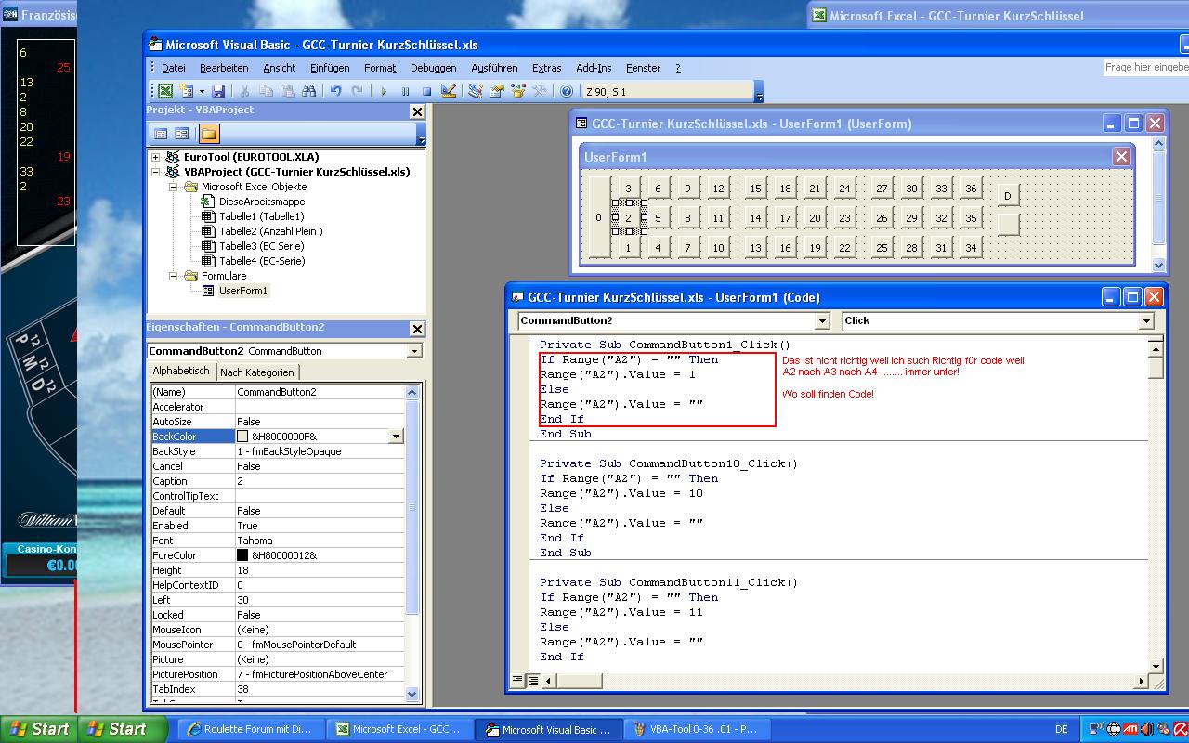Select button 36 on UserForm1
1189x743 pixels.
(971, 189)
